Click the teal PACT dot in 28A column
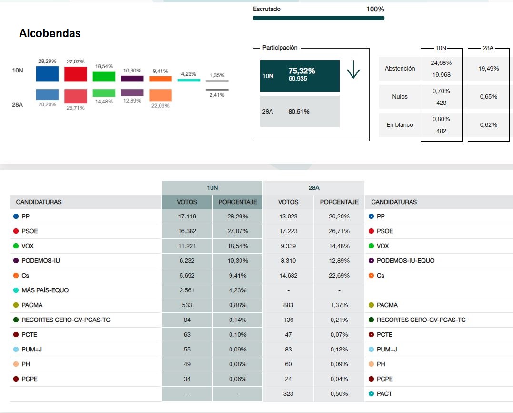The width and height of the screenshot is (513, 413). pyautogui.click(x=371, y=393)
